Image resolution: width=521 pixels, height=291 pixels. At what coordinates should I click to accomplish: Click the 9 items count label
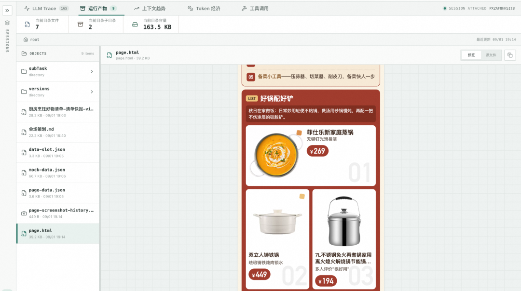pos(88,53)
